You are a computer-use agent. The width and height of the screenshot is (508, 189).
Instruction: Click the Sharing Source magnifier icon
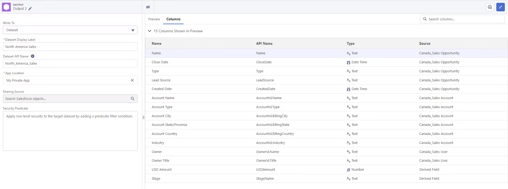(x=133, y=98)
